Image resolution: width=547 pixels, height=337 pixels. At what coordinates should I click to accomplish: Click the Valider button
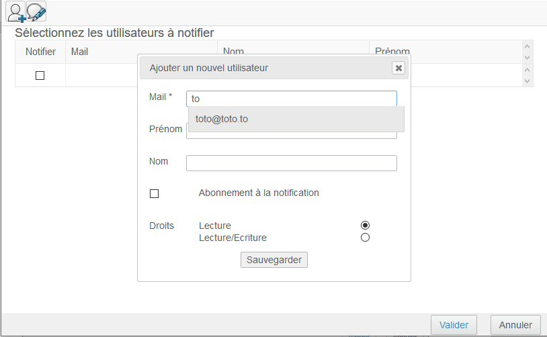tap(454, 325)
